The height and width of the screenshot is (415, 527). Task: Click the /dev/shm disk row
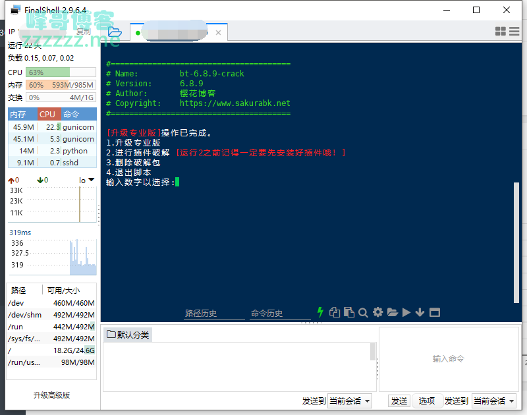[51, 315]
